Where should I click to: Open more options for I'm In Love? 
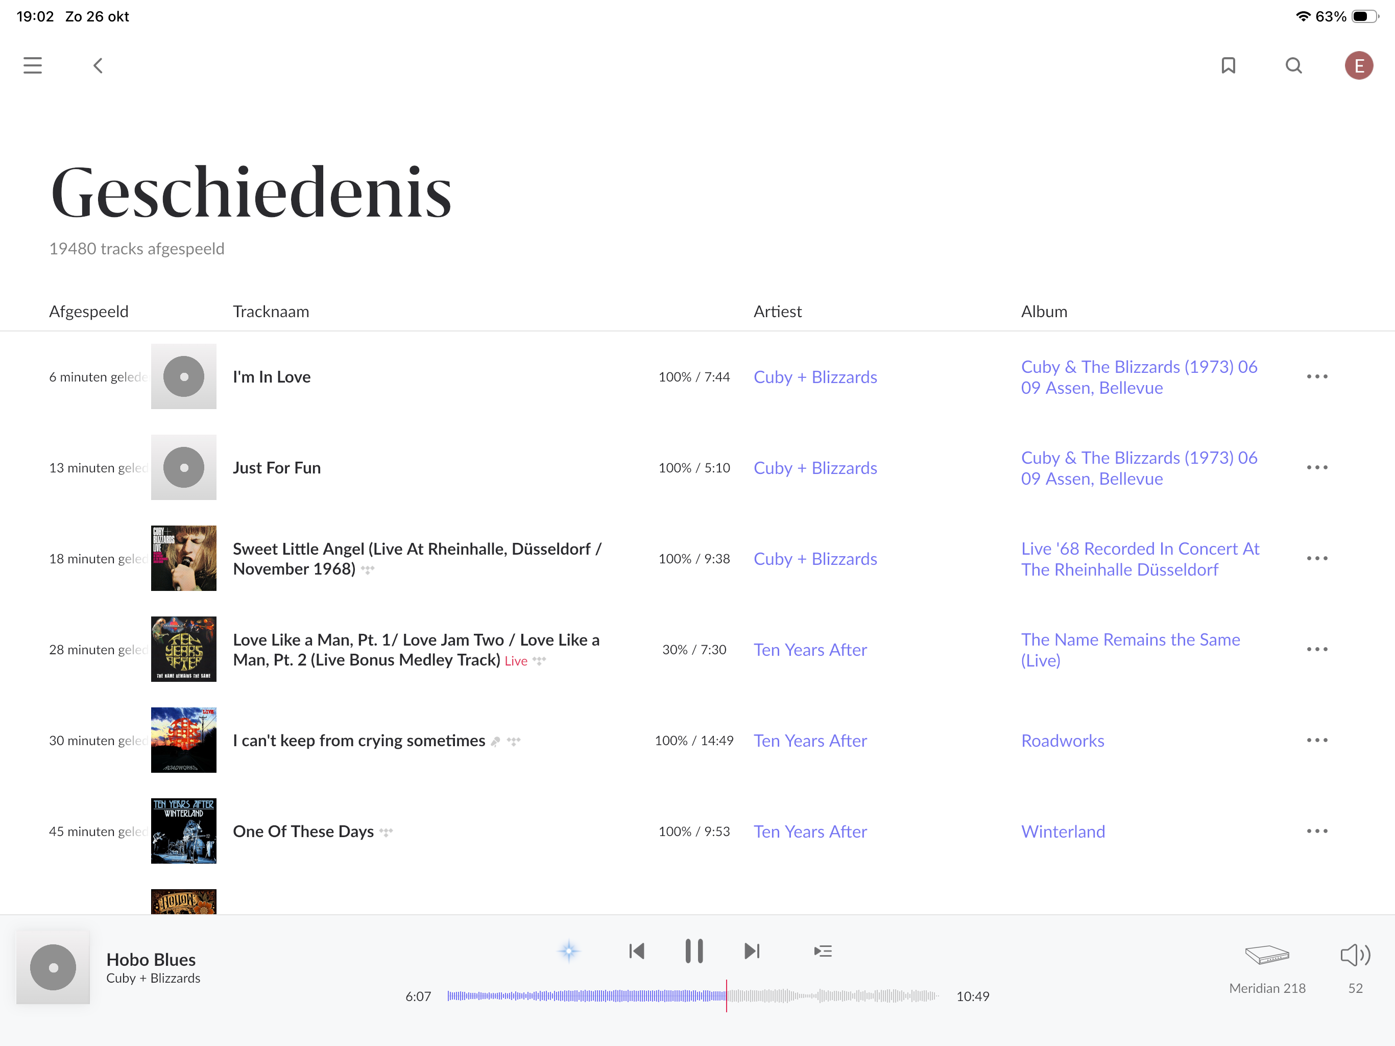pos(1317,376)
